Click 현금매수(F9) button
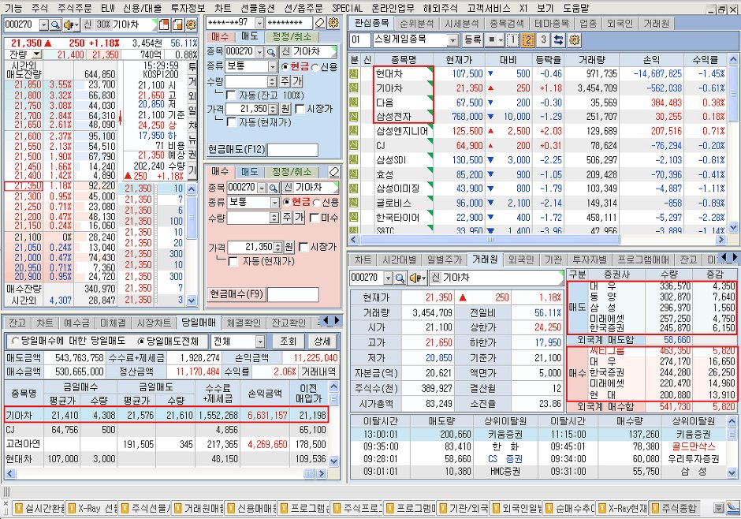The image size is (741, 519). tap(236, 294)
